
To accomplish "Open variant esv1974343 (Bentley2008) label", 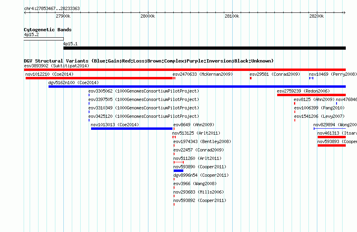I will (202, 141).
